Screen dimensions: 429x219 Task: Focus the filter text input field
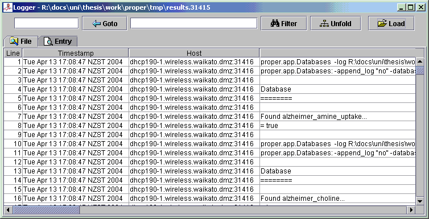[x=193, y=23]
